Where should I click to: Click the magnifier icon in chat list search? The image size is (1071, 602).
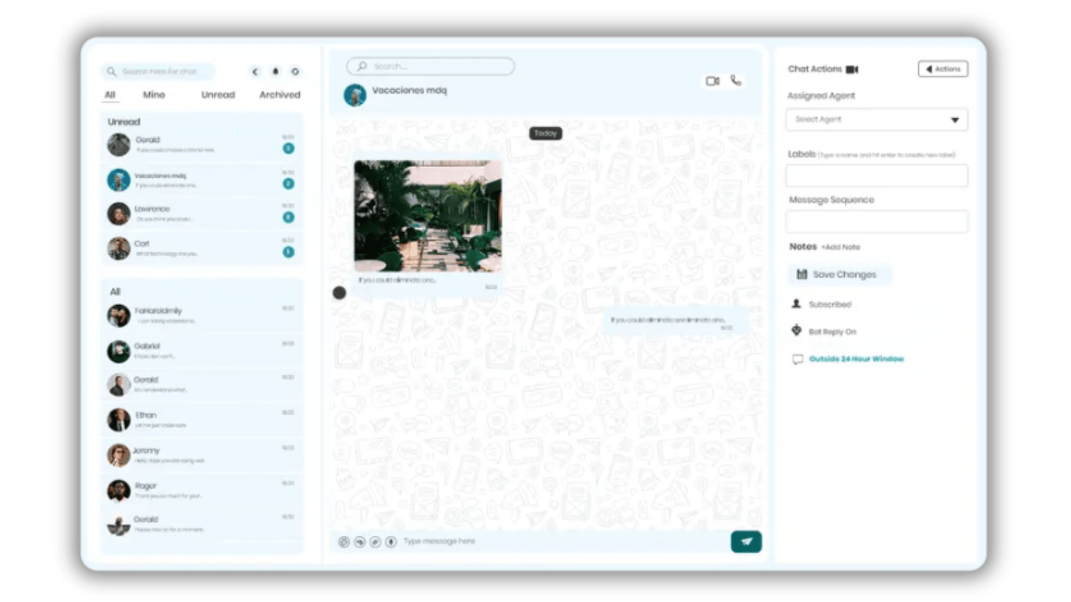pyautogui.click(x=111, y=72)
